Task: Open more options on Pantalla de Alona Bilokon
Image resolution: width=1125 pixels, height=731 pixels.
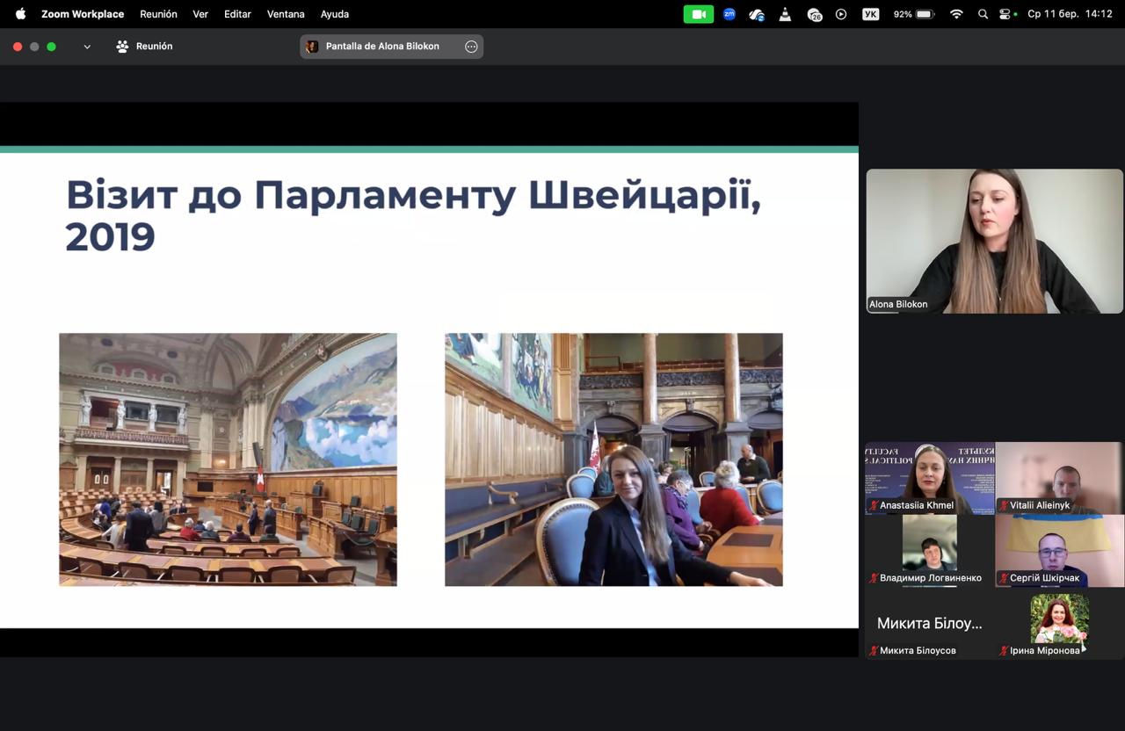Action: pyautogui.click(x=471, y=47)
